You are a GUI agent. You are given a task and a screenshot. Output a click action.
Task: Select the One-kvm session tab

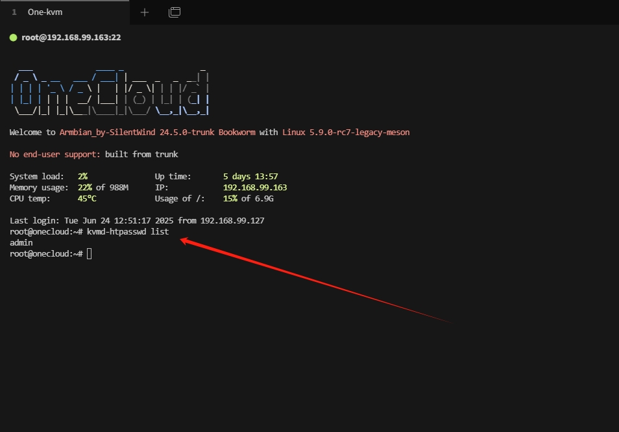pos(64,12)
